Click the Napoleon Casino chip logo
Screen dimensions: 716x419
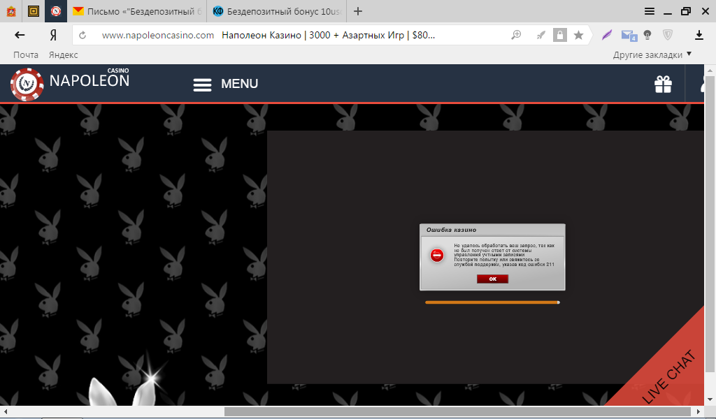pyautogui.click(x=27, y=84)
